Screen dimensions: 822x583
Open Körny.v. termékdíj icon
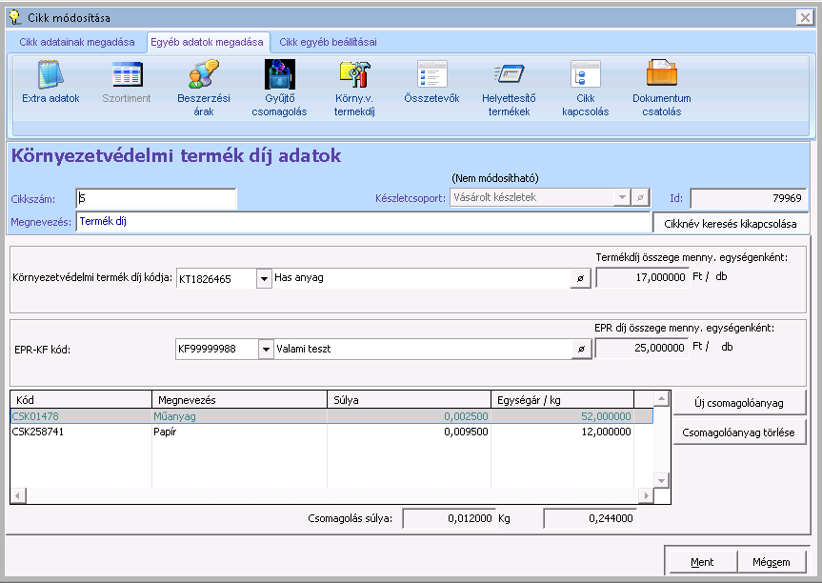354,74
